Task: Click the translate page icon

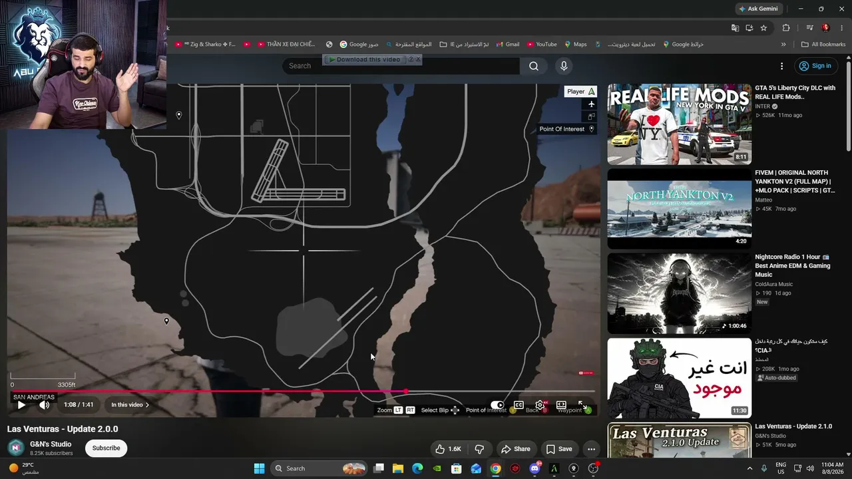Action: [735, 28]
